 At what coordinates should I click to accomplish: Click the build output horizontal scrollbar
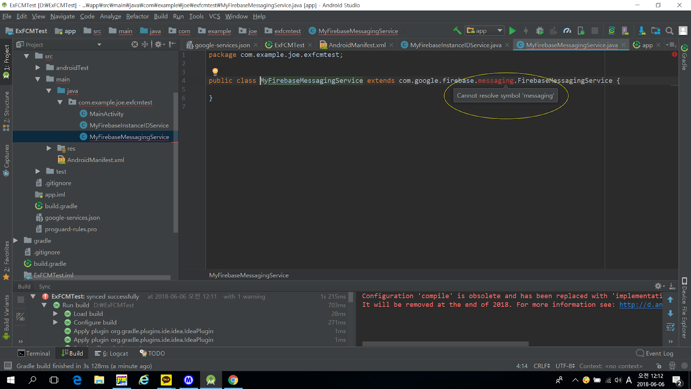point(445,344)
